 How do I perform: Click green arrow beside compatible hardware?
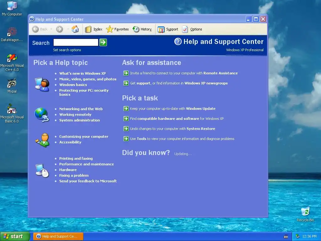(x=126, y=119)
